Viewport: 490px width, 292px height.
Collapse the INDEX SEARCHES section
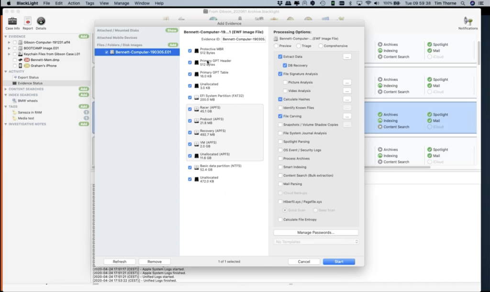(6, 95)
